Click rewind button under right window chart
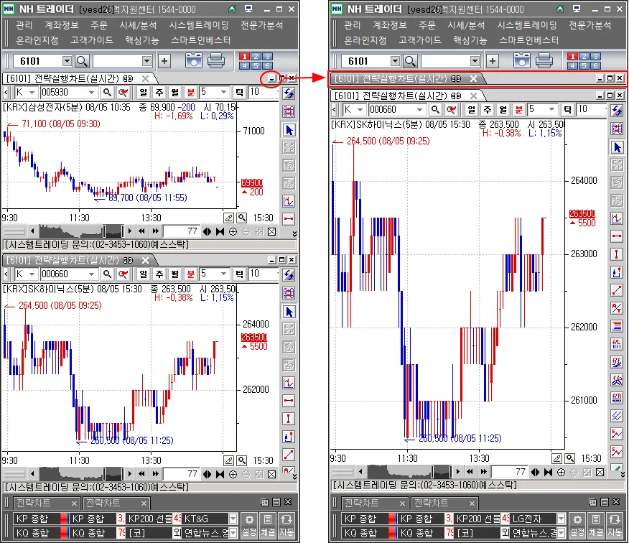 point(470,472)
